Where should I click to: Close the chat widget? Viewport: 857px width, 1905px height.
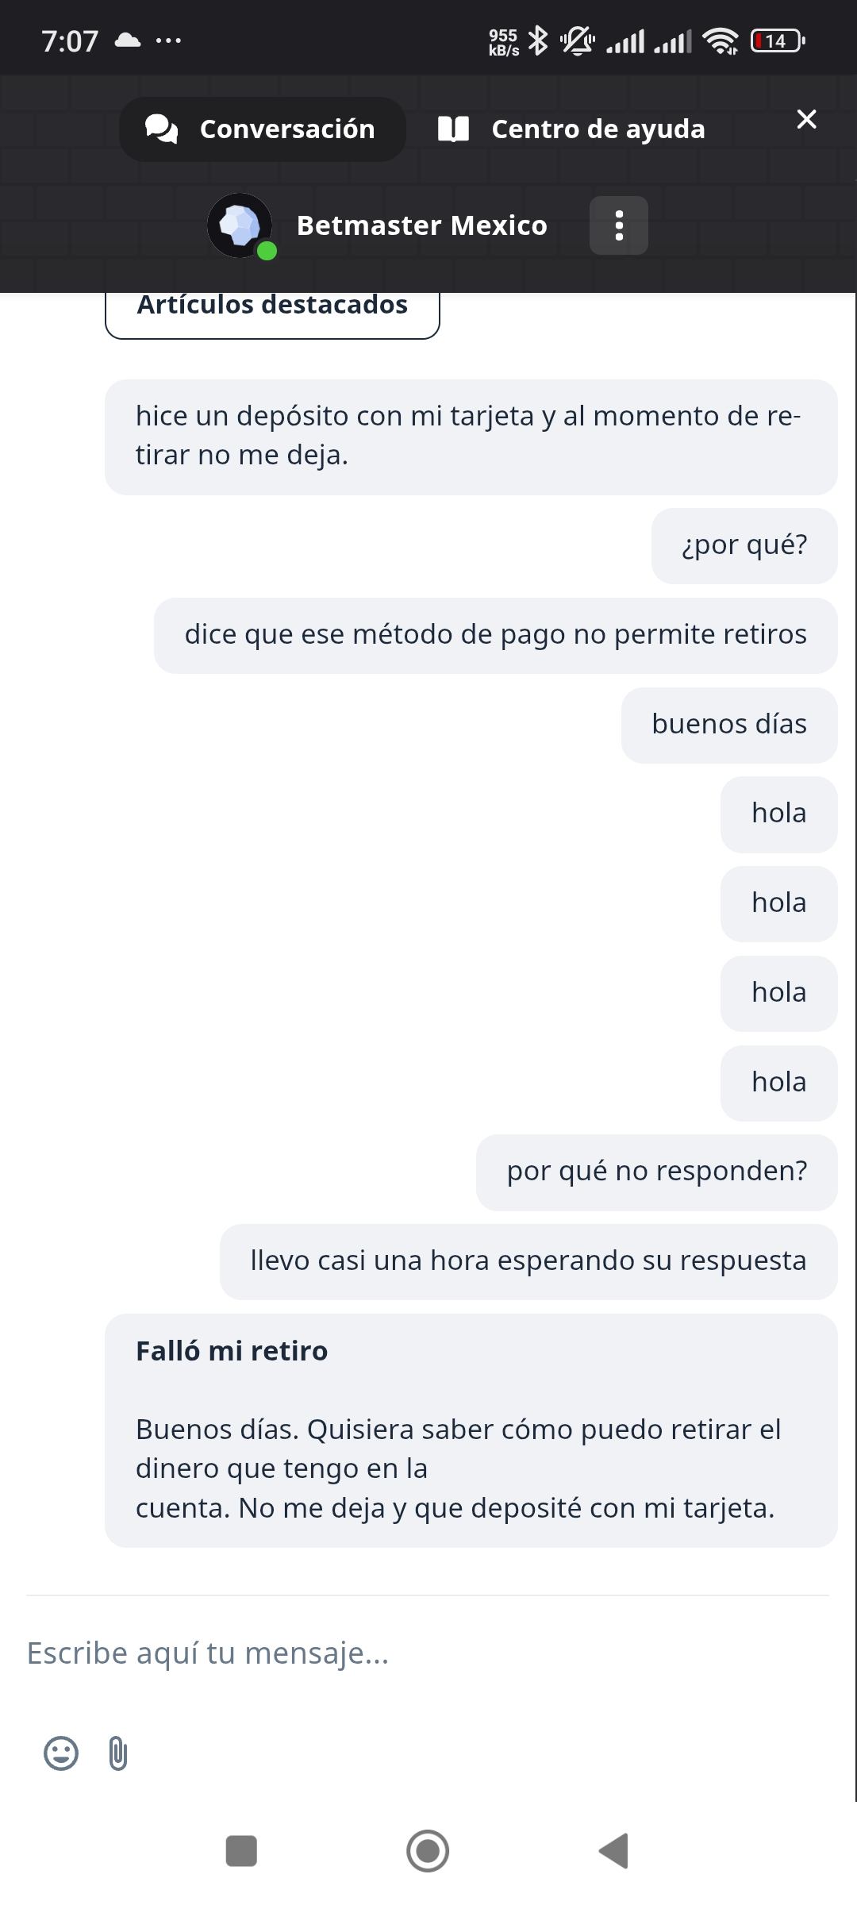(806, 119)
